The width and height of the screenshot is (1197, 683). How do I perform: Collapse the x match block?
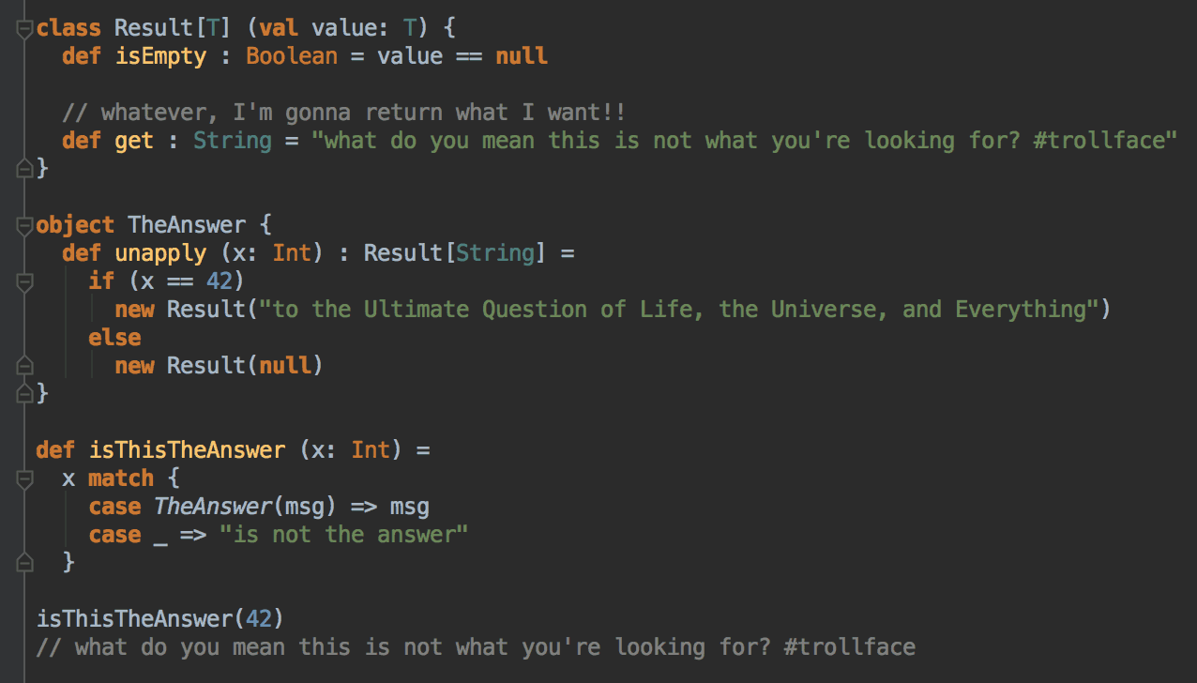pos(25,478)
